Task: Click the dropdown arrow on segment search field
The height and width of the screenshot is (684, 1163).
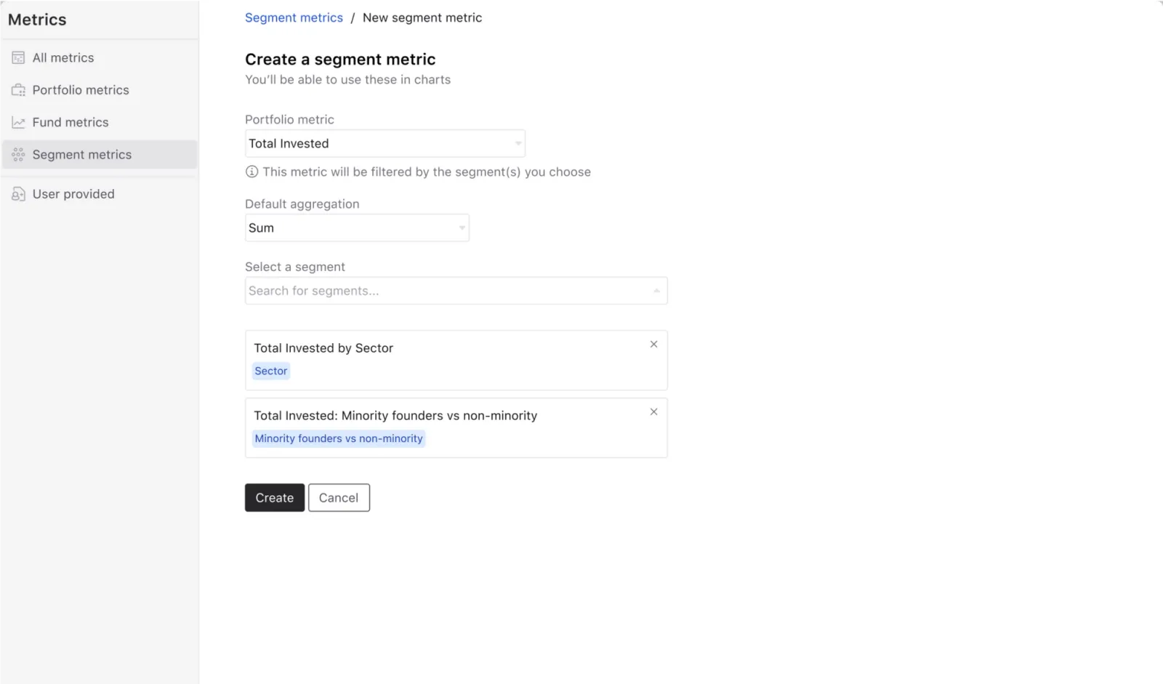Action: point(656,290)
